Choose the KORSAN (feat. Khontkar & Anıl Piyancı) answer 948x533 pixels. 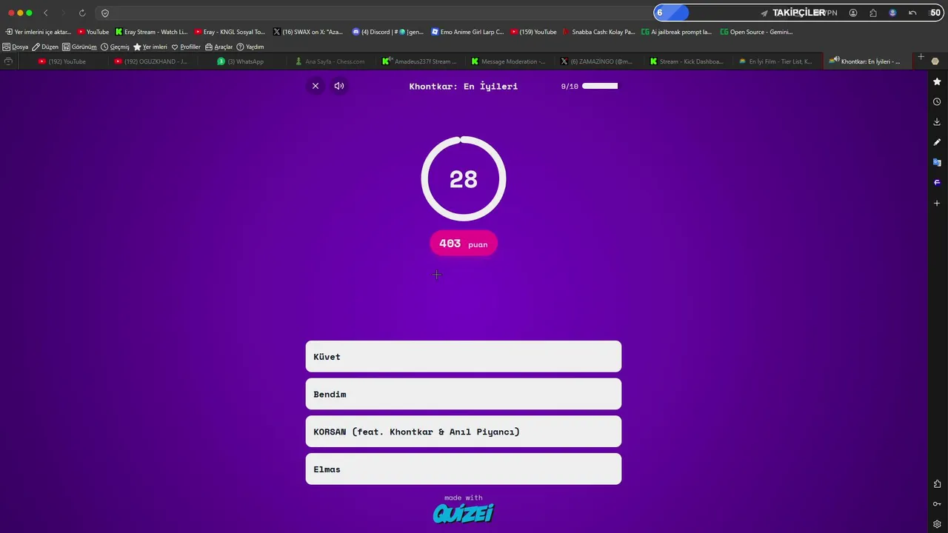click(464, 432)
